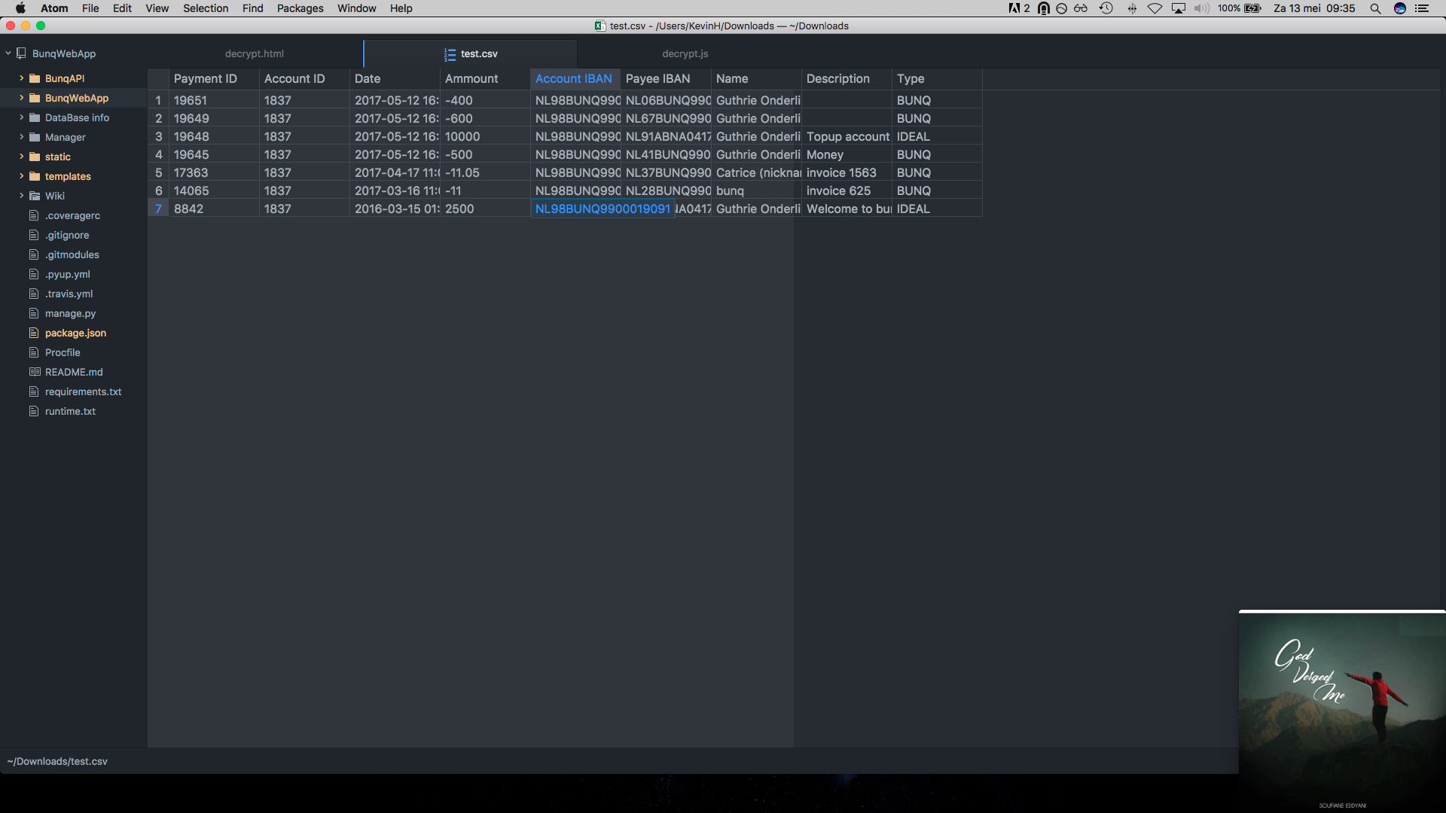Screen dimensions: 1446x813
Task: Select the row 3 number cell
Action: 158,136
